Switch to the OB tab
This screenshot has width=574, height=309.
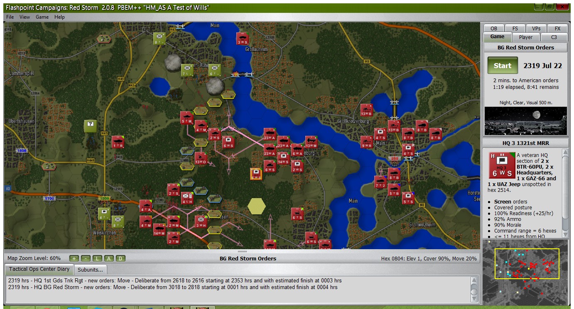click(494, 28)
